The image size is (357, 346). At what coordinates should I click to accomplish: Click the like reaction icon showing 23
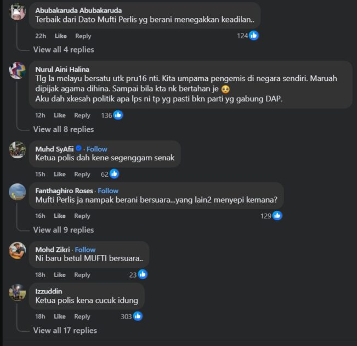pos(143,275)
